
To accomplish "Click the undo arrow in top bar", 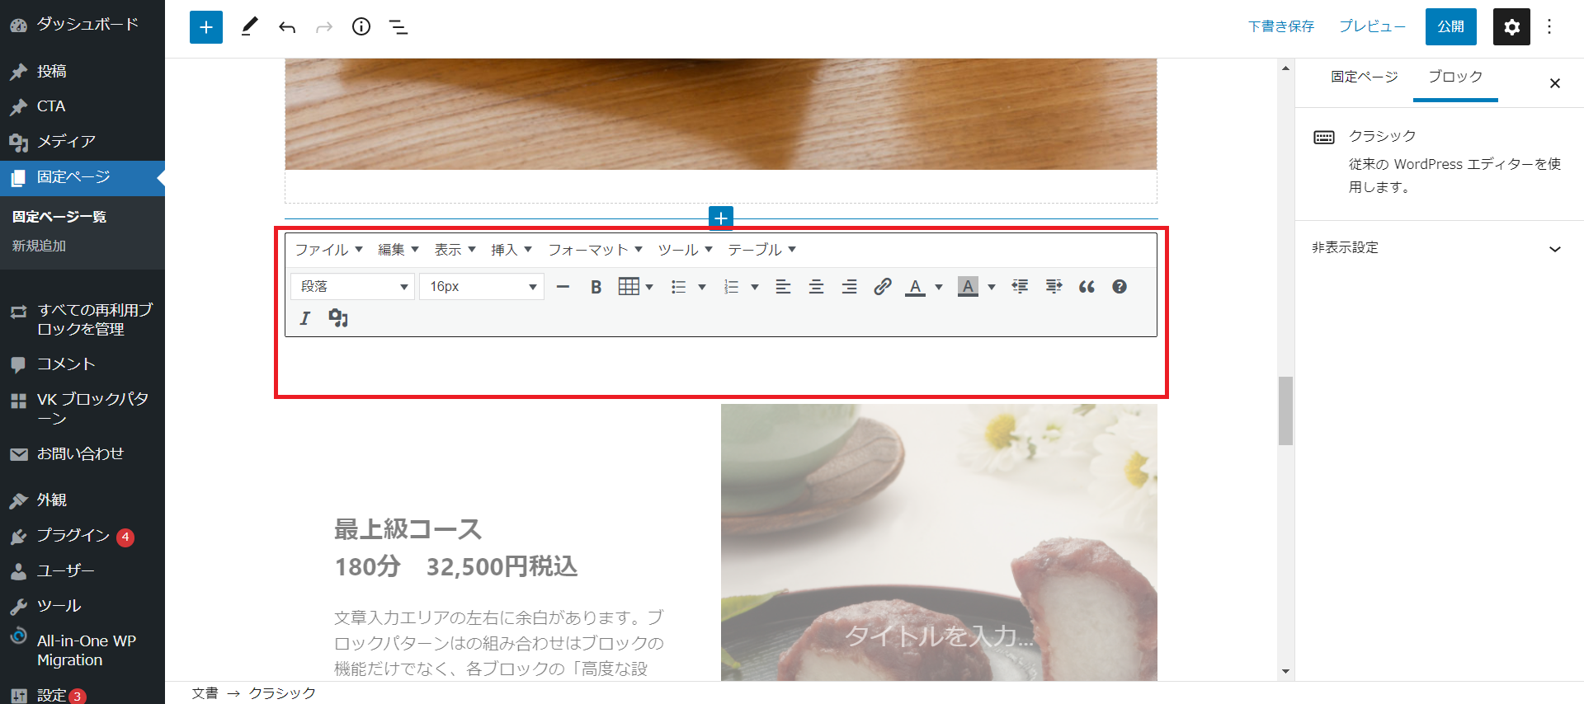I will point(286,27).
